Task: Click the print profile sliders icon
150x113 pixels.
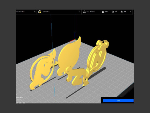Action: point(84,12)
